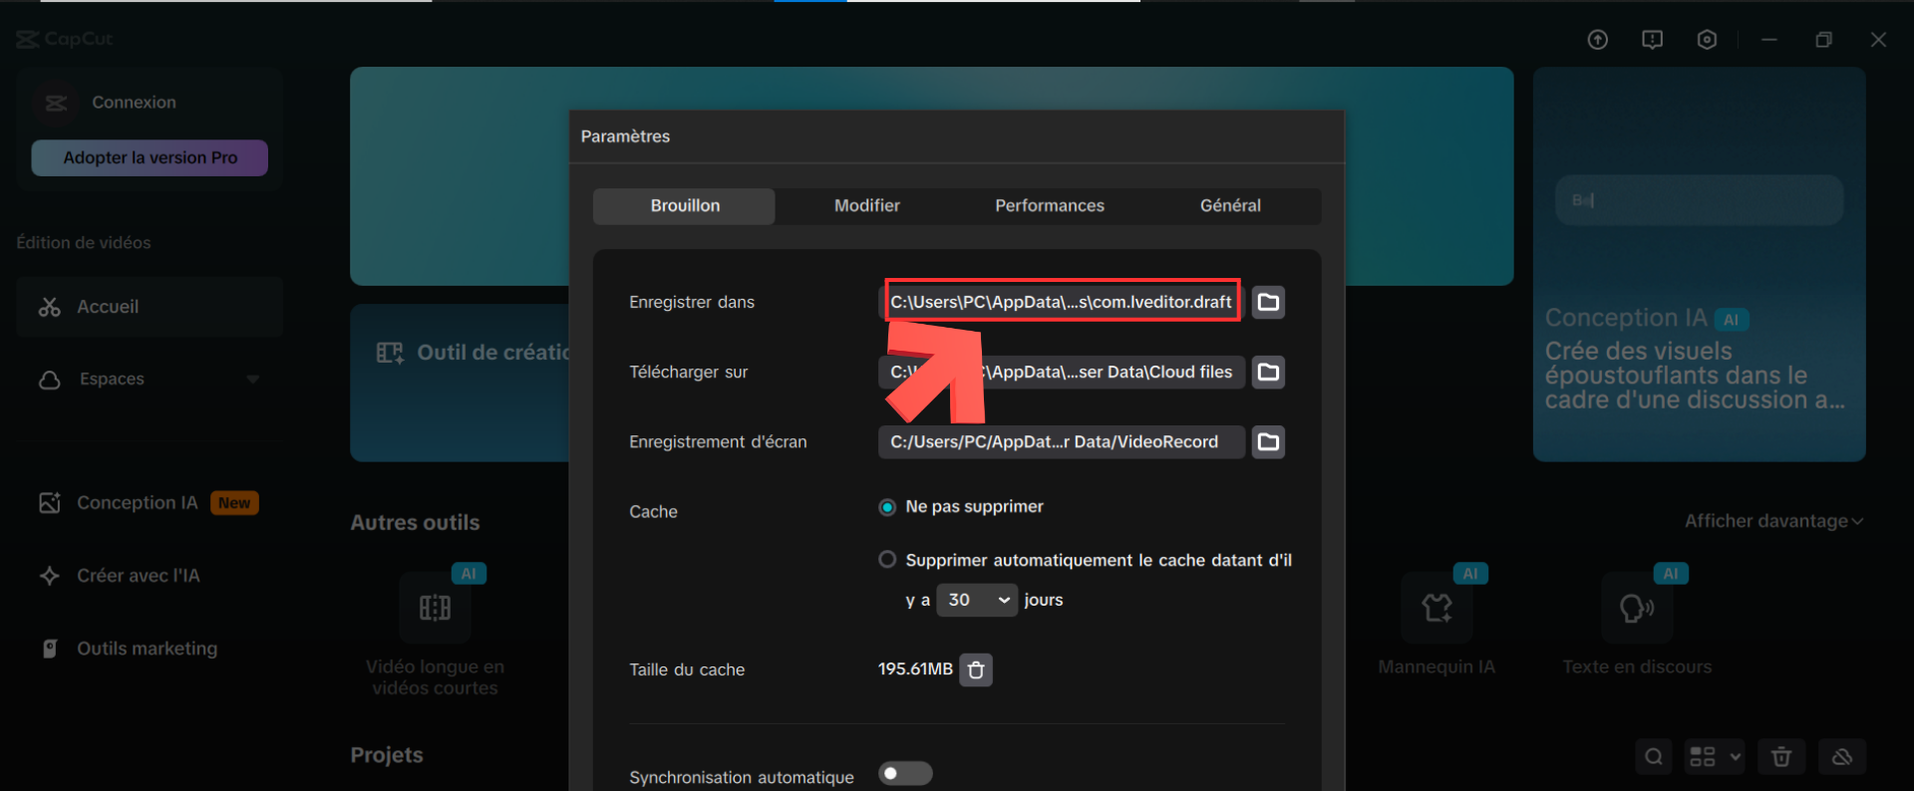Click the projects trash icon
The height and width of the screenshot is (791, 1914).
pyautogui.click(x=1781, y=757)
